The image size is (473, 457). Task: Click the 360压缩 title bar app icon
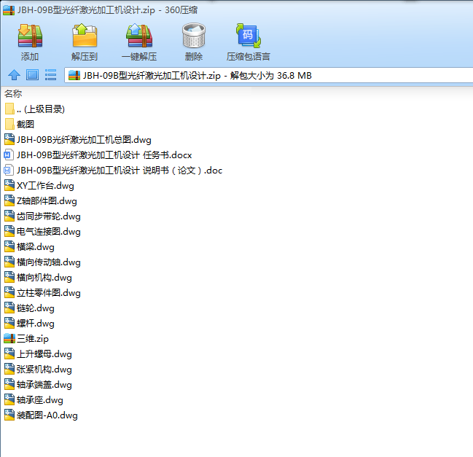click(9, 10)
